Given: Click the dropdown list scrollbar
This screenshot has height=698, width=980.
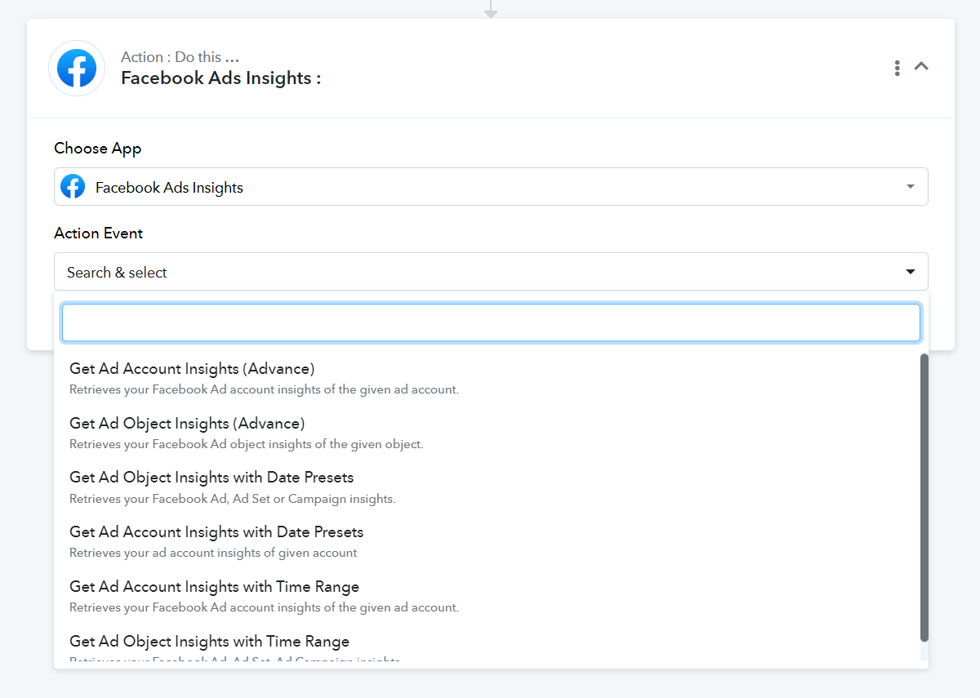Looking at the screenshot, I should (924, 498).
